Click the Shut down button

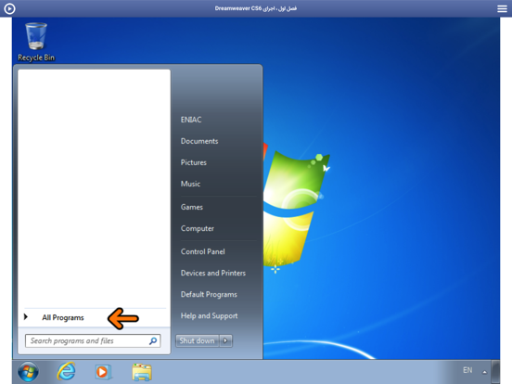198,340
